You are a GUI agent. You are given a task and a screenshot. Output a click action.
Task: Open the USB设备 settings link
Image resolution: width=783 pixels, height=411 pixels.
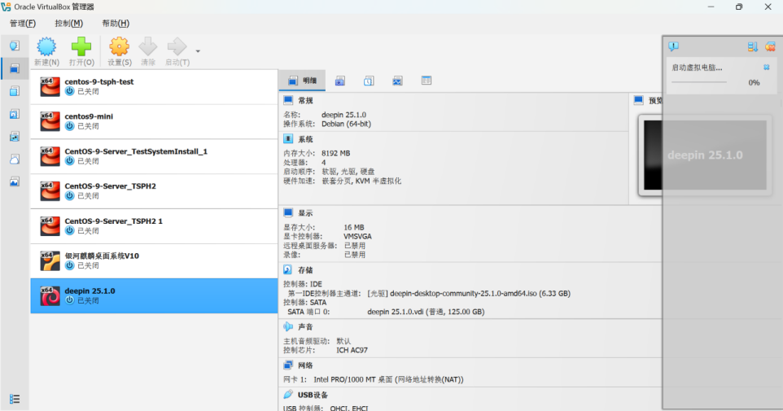point(313,395)
